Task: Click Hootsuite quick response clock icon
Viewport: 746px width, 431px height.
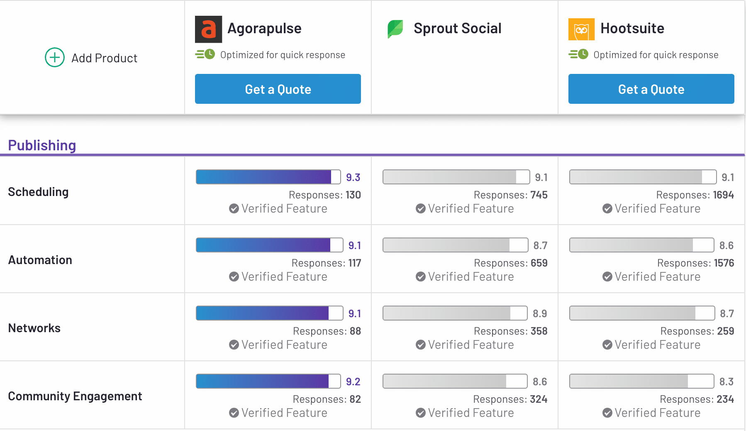Action: 579,54
